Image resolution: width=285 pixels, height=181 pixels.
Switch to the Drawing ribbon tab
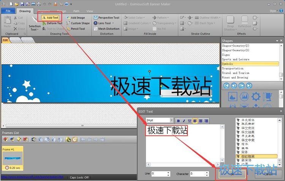pyautogui.click(x=25, y=11)
